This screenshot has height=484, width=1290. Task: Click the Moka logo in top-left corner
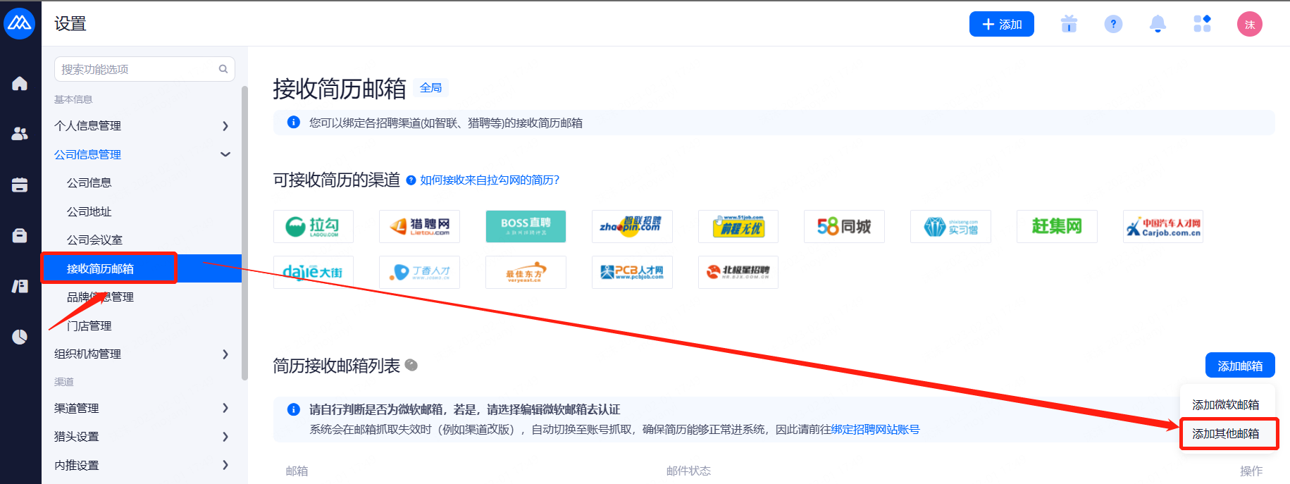[19, 23]
